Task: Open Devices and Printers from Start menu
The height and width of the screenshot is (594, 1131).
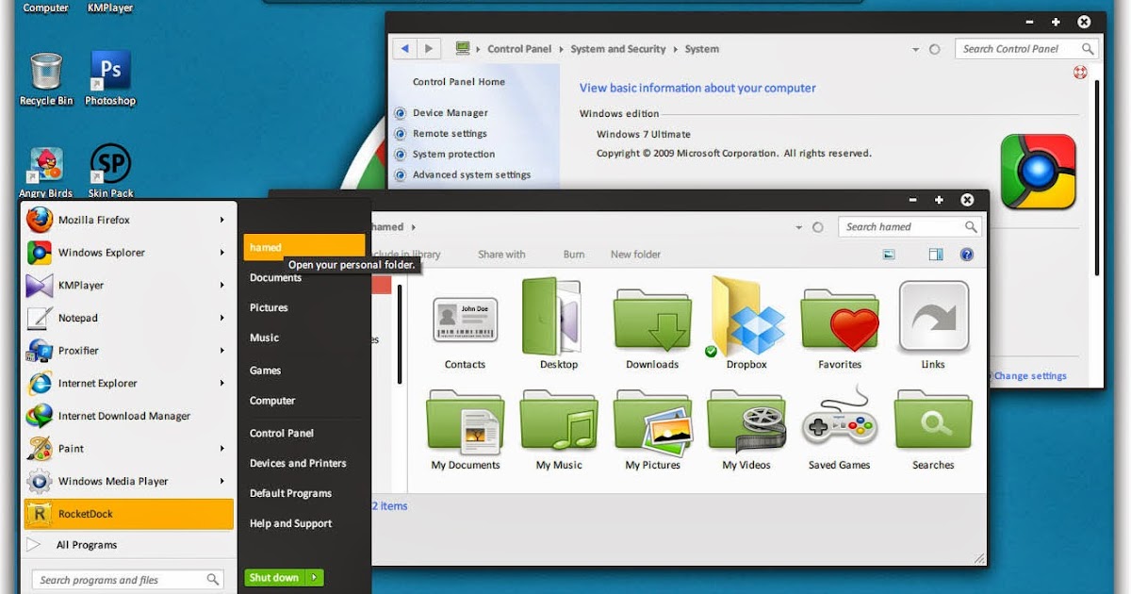Action: tap(297, 464)
